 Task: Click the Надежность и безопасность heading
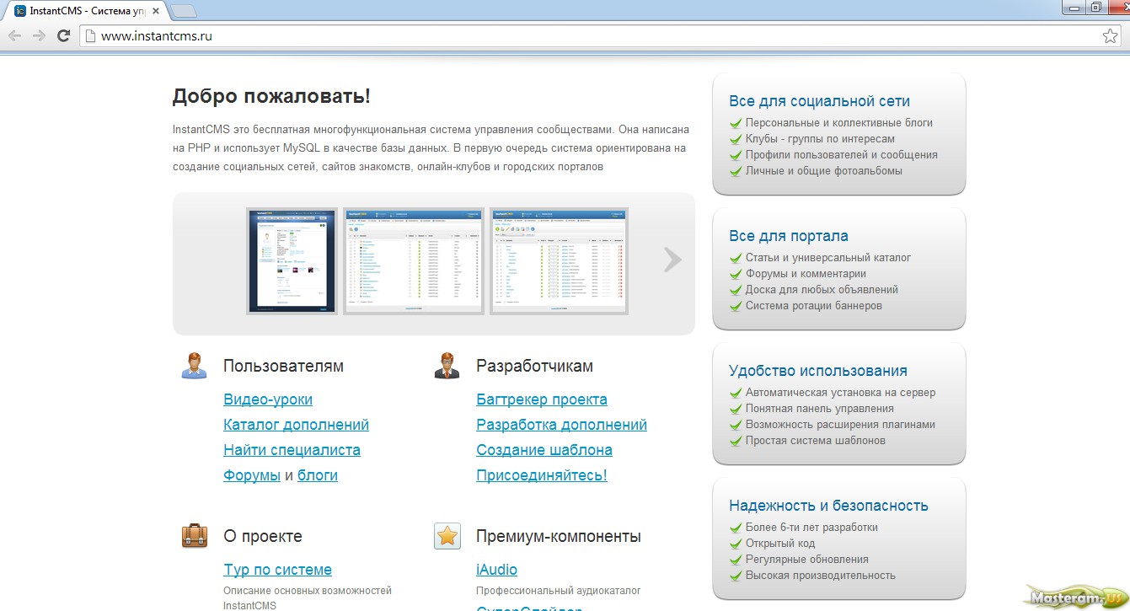828,506
